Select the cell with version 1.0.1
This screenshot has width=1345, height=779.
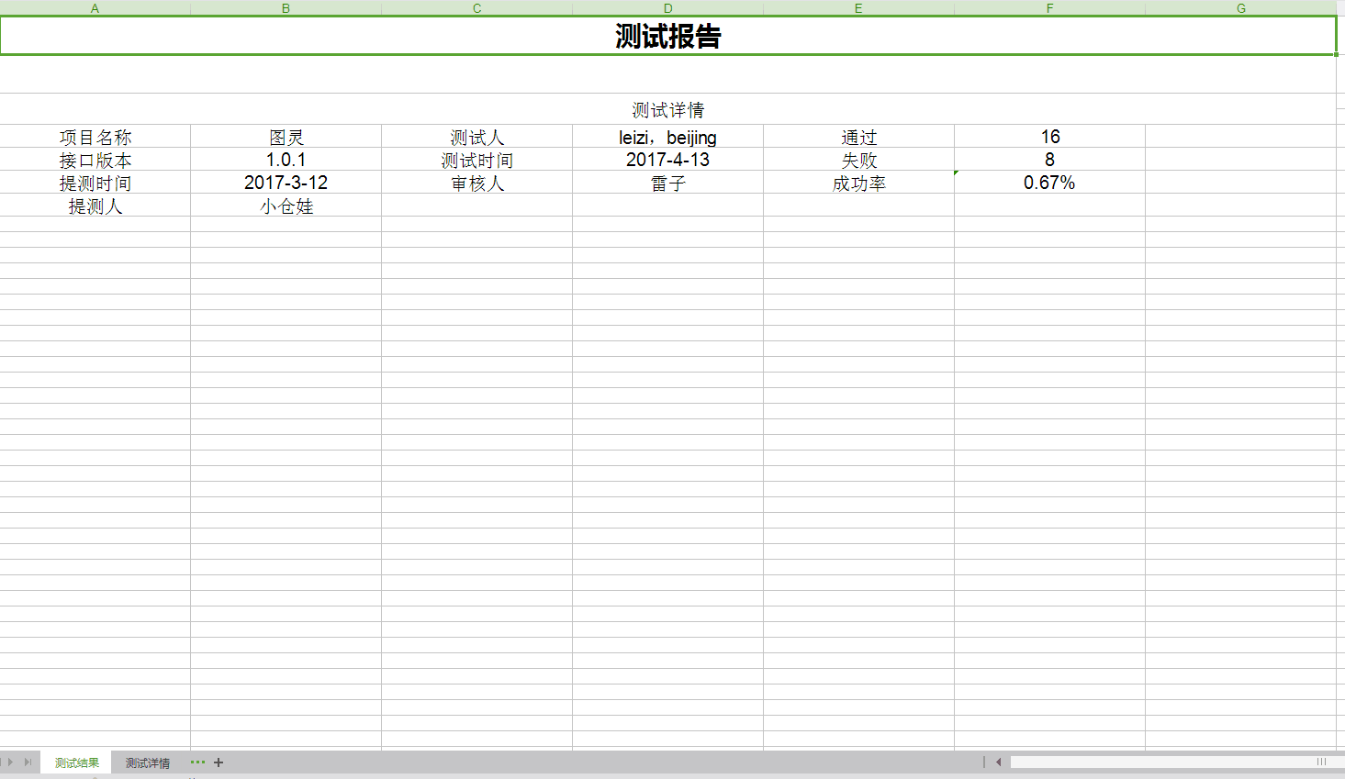pyautogui.click(x=286, y=160)
